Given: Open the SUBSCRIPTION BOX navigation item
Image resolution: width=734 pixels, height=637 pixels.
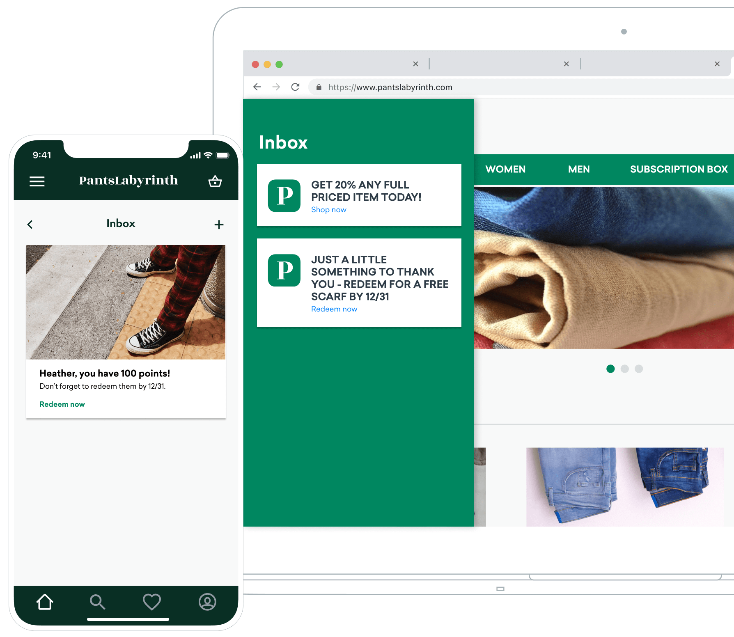Looking at the screenshot, I should point(679,169).
